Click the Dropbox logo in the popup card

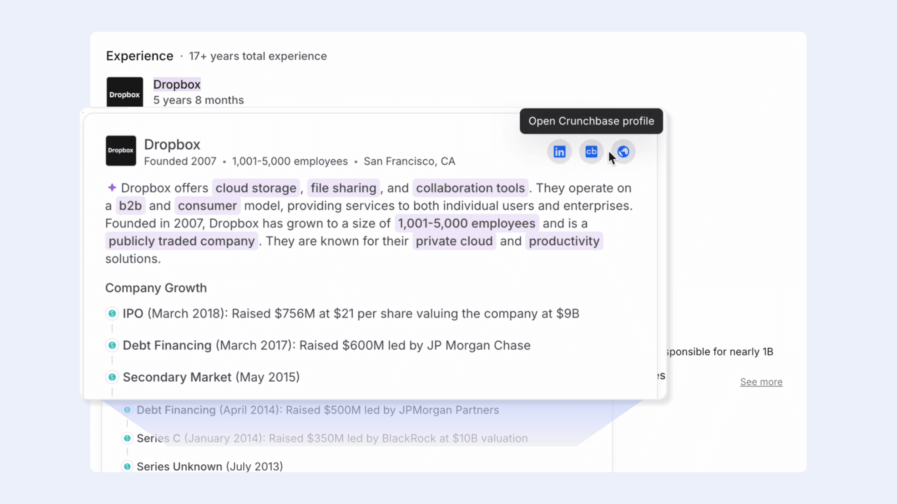coord(121,151)
